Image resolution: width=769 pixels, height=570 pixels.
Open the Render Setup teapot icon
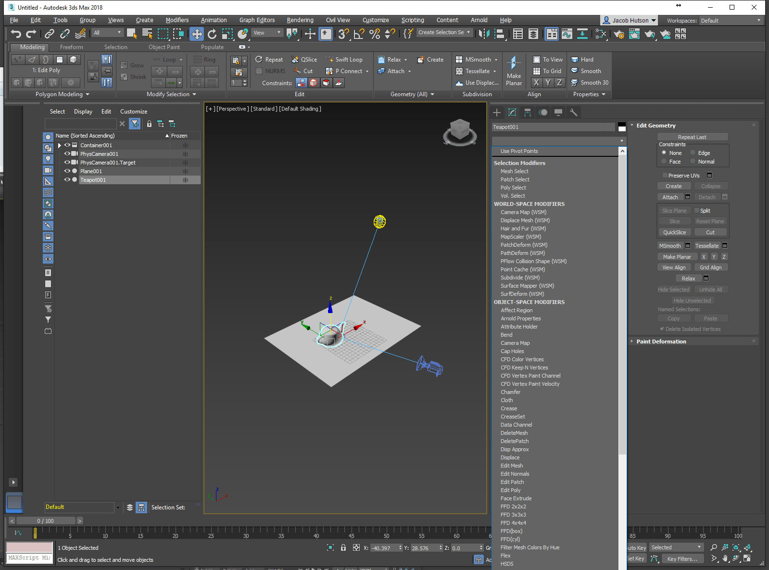tap(619, 34)
